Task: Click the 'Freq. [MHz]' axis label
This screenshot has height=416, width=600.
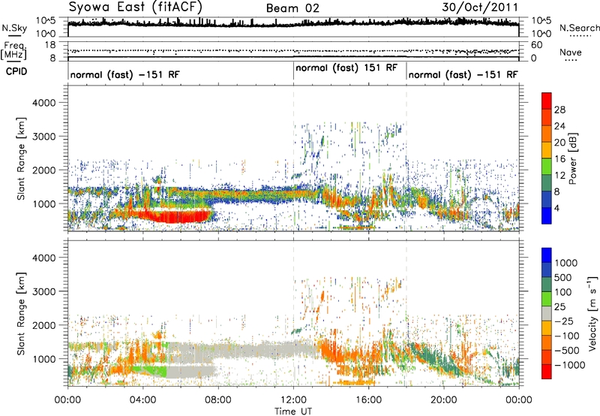Action: 13,51
